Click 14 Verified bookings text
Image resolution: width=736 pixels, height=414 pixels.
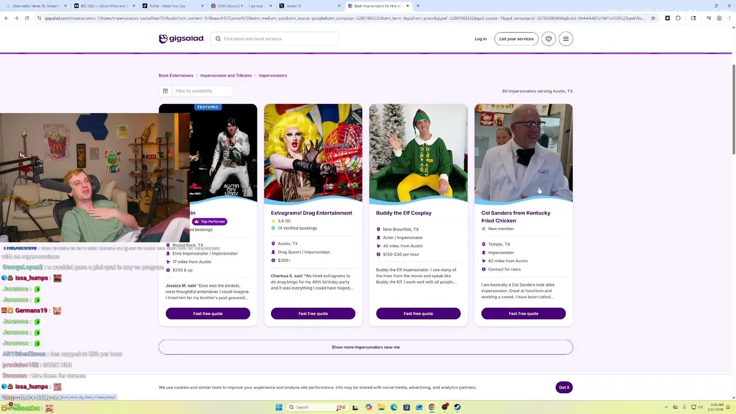click(297, 228)
